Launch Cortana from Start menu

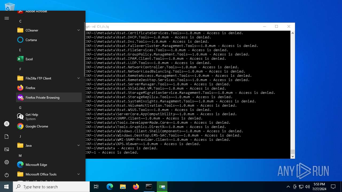point(49,40)
